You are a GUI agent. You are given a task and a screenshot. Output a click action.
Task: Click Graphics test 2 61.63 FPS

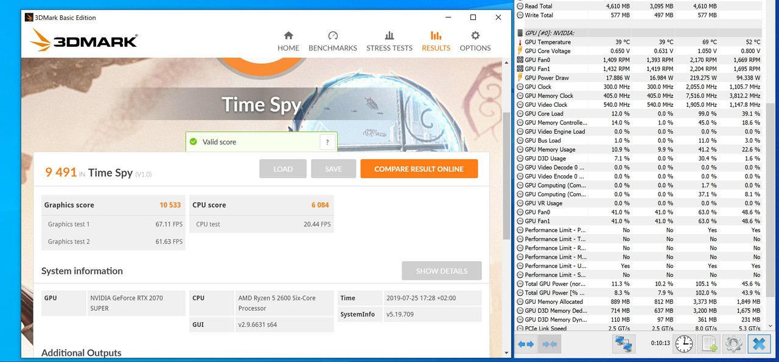pos(169,242)
